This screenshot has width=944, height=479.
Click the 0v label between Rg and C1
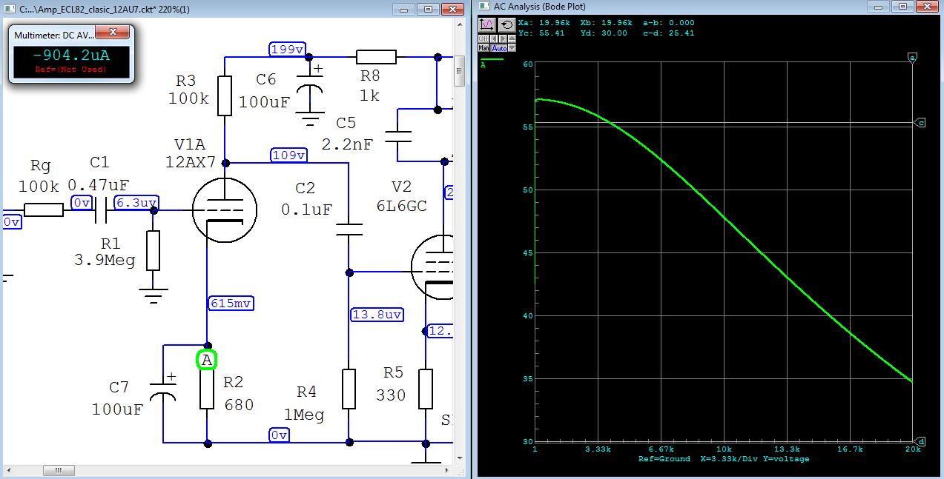coord(82,203)
